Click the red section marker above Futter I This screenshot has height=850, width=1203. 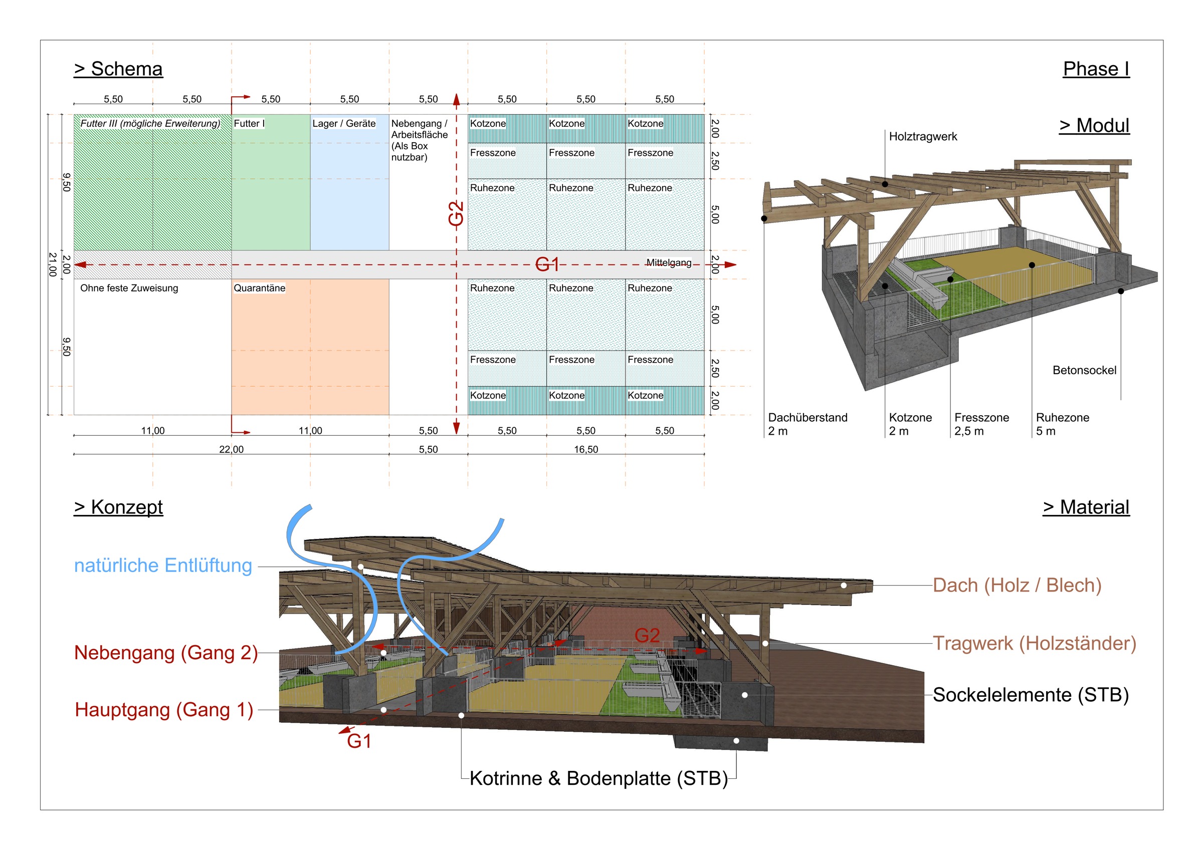coord(241,104)
